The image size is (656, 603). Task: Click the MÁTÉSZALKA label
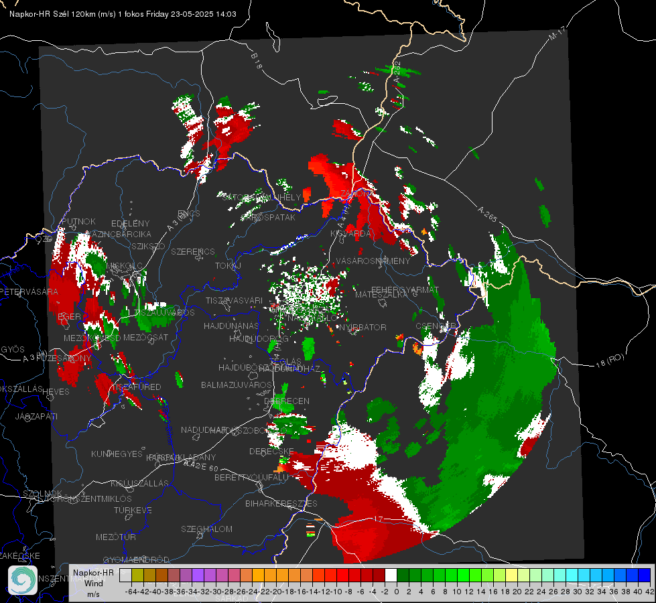tap(381, 295)
